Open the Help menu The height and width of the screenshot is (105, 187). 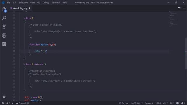pyautogui.click(x=65, y=3)
